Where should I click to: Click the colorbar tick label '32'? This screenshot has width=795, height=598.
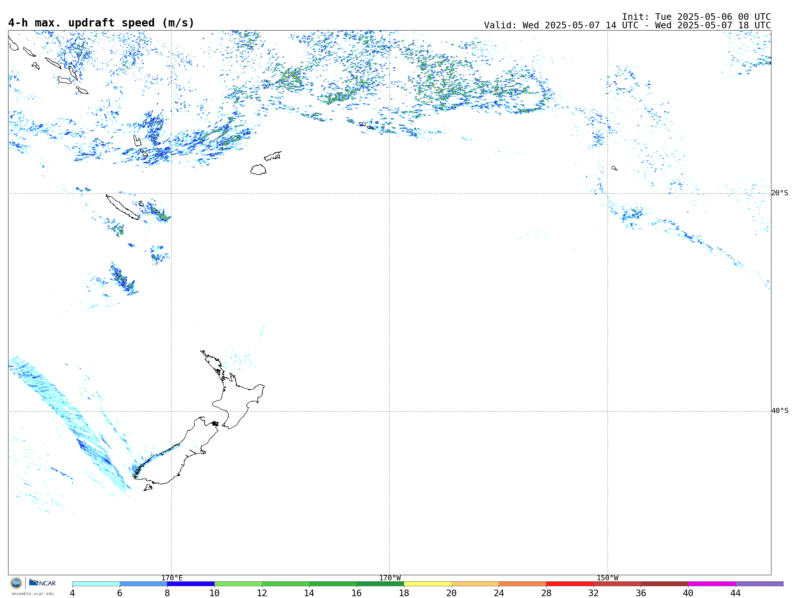coord(594,593)
